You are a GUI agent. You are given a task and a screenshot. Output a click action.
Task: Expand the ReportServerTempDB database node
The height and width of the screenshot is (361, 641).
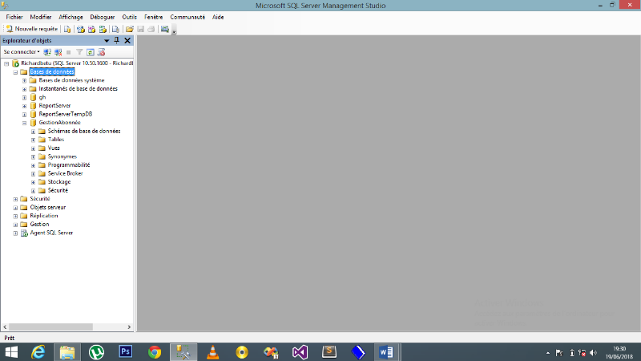pos(25,114)
